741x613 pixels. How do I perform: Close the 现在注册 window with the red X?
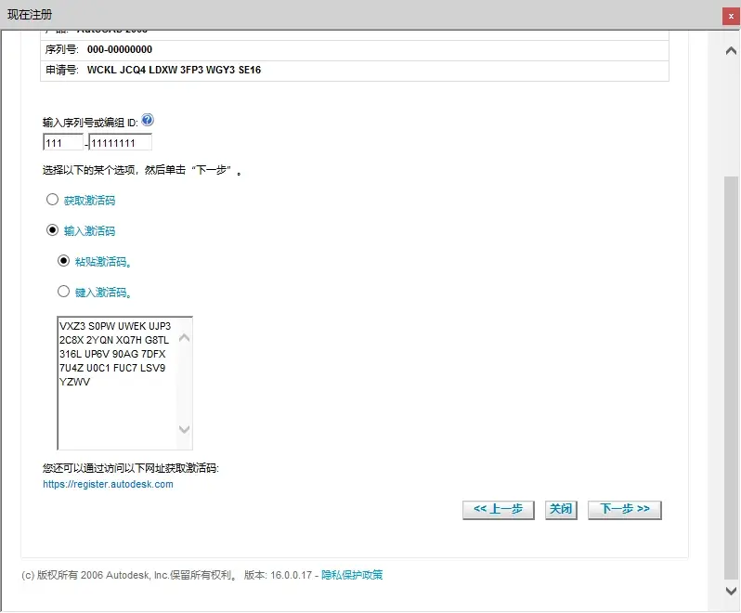tap(731, 15)
